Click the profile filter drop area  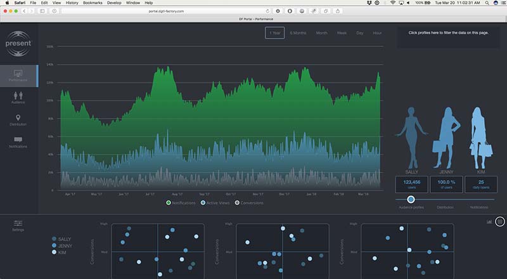[x=448, y=37]
